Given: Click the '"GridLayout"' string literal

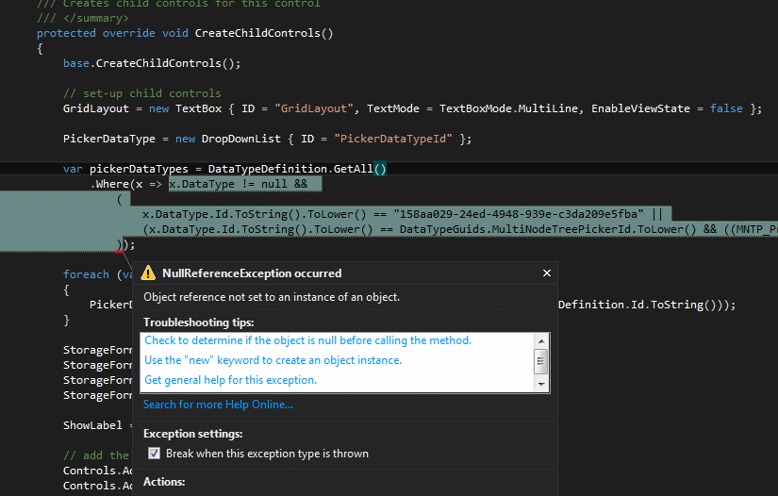Looking at the screenshot, I should click(x=314, y=108).
